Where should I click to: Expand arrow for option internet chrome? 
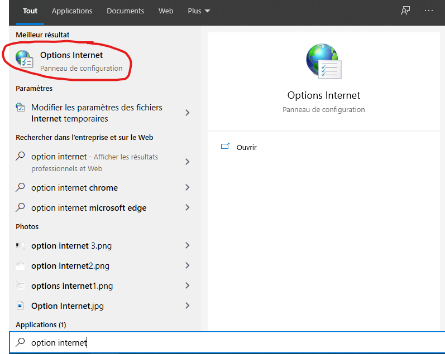click(187, 187)
